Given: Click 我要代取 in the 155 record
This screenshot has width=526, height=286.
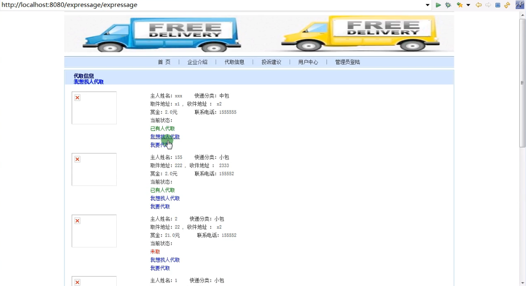Looking at the screenshot, I should coord(160,207).
